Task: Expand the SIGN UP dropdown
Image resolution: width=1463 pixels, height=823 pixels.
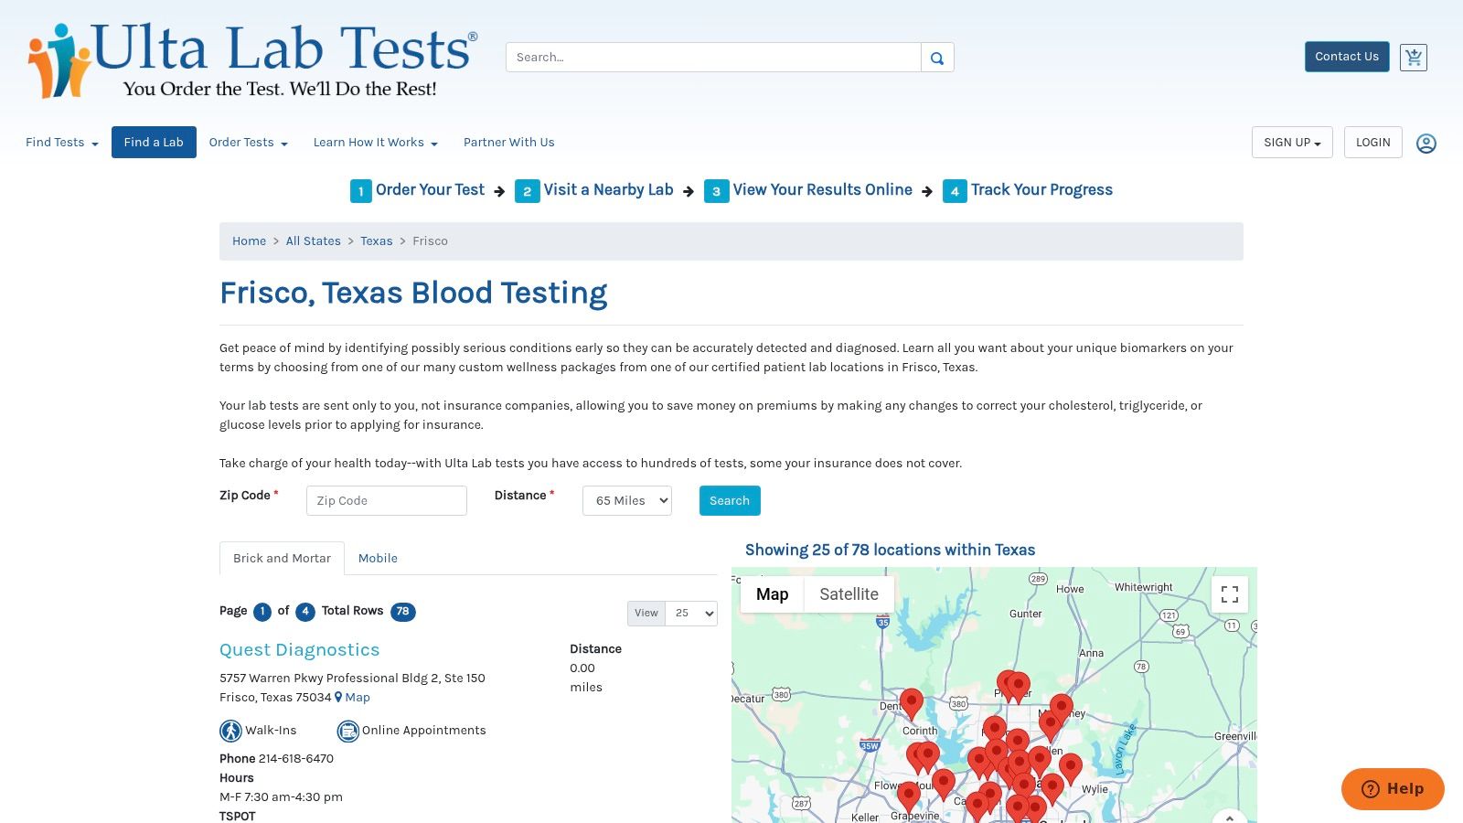Action: pyautogui.click(x=1291, y=142)
